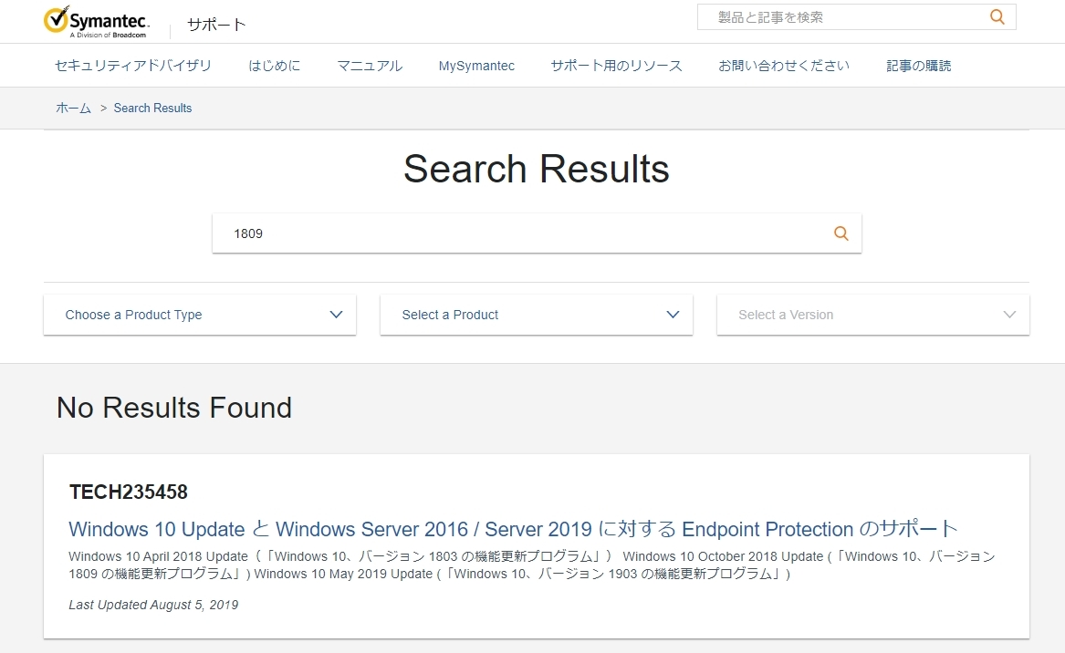
Task: Open the サポート用のリソース menu
Action: 616,66
